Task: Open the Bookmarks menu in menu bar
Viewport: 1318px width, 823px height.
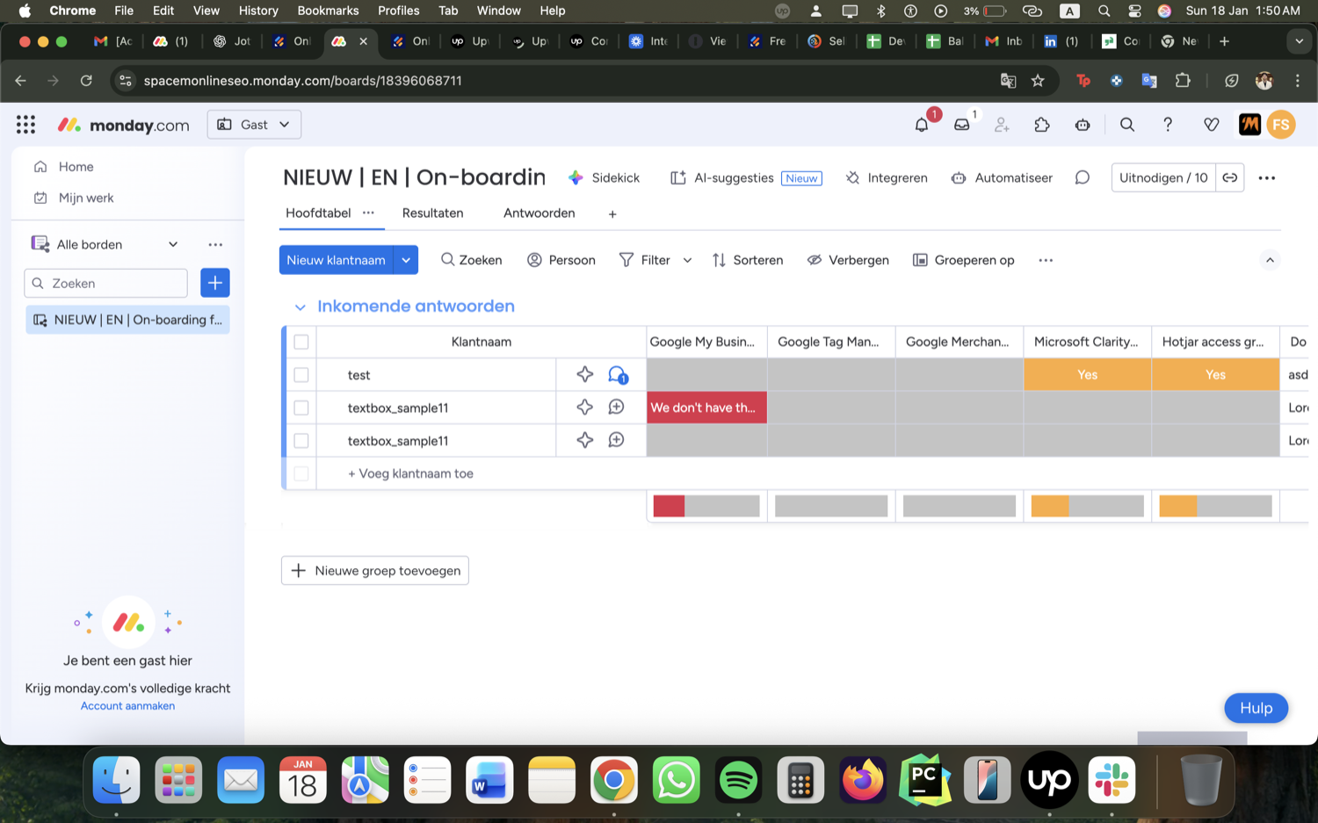Action: (x=328, y=11)
